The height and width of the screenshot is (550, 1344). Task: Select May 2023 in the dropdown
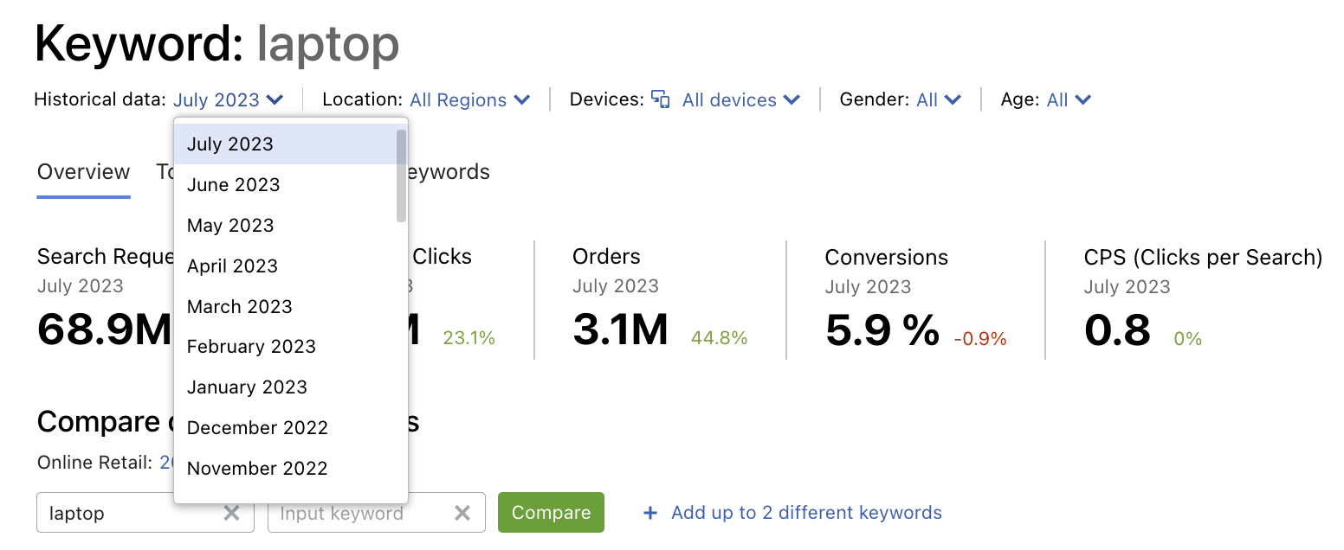(x=230, y=225)
